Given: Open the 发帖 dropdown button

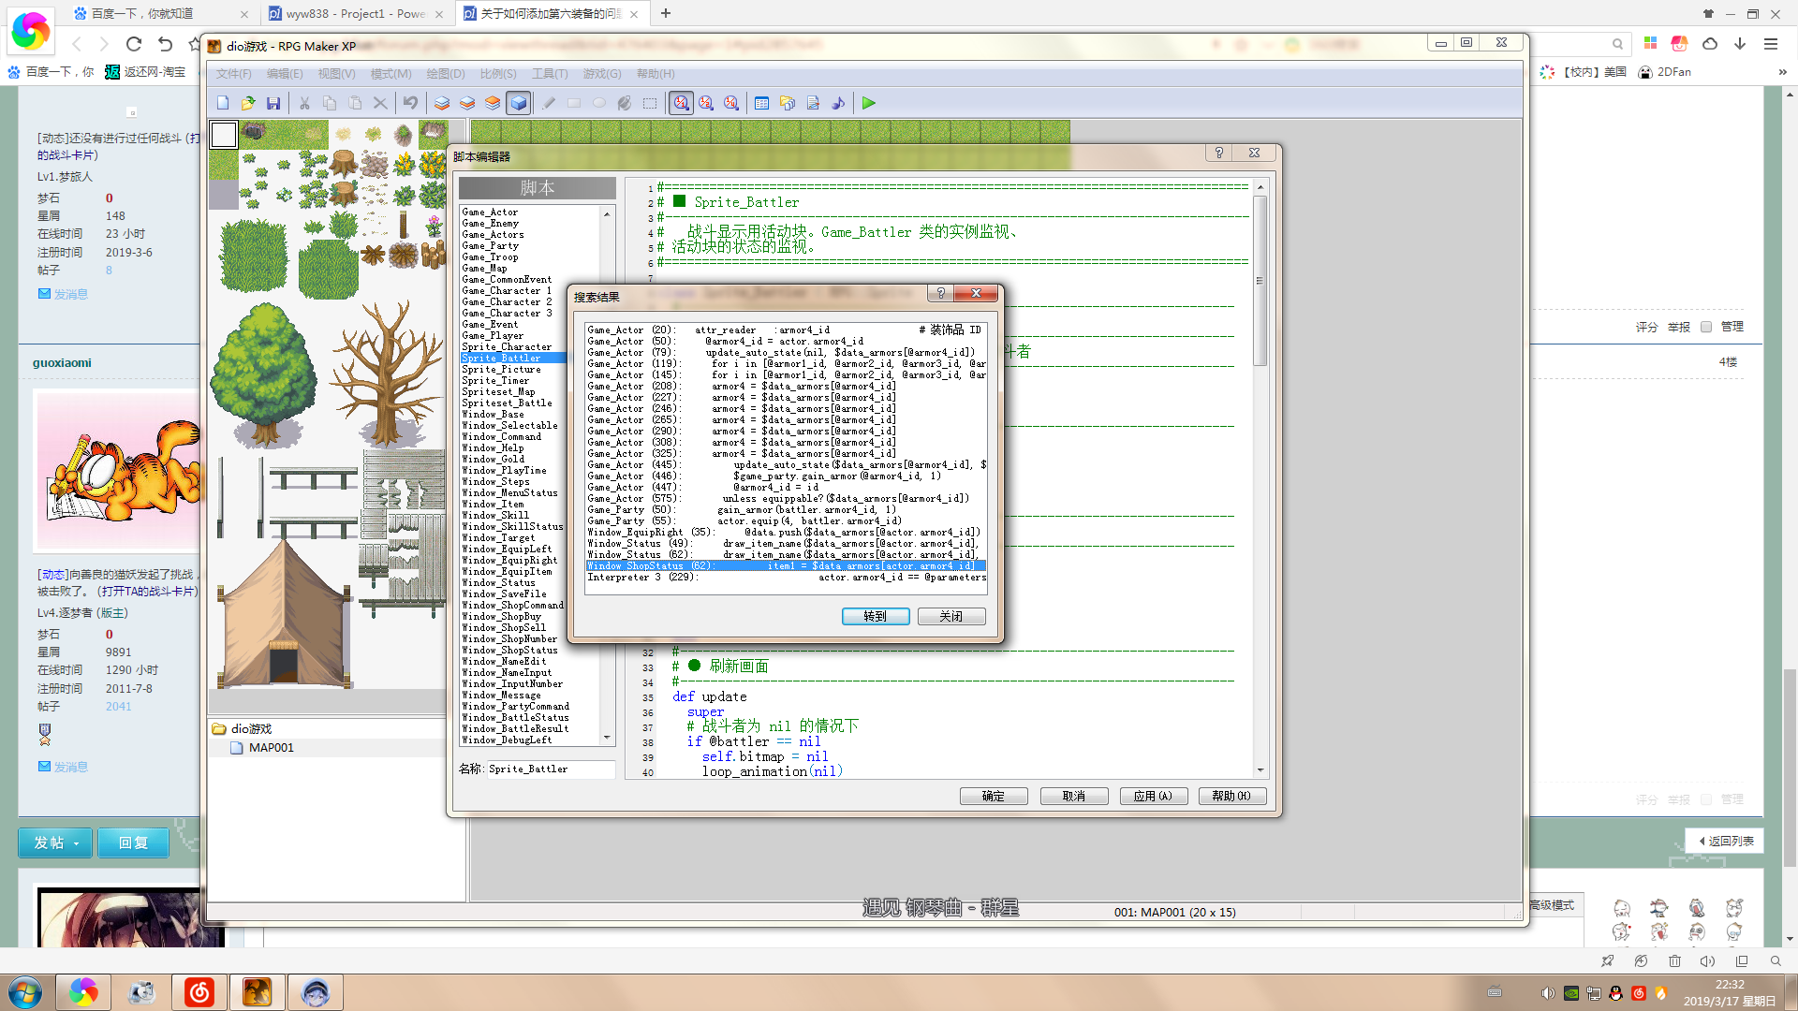Looking at the screenshot, I should click(x=55, y=842).
